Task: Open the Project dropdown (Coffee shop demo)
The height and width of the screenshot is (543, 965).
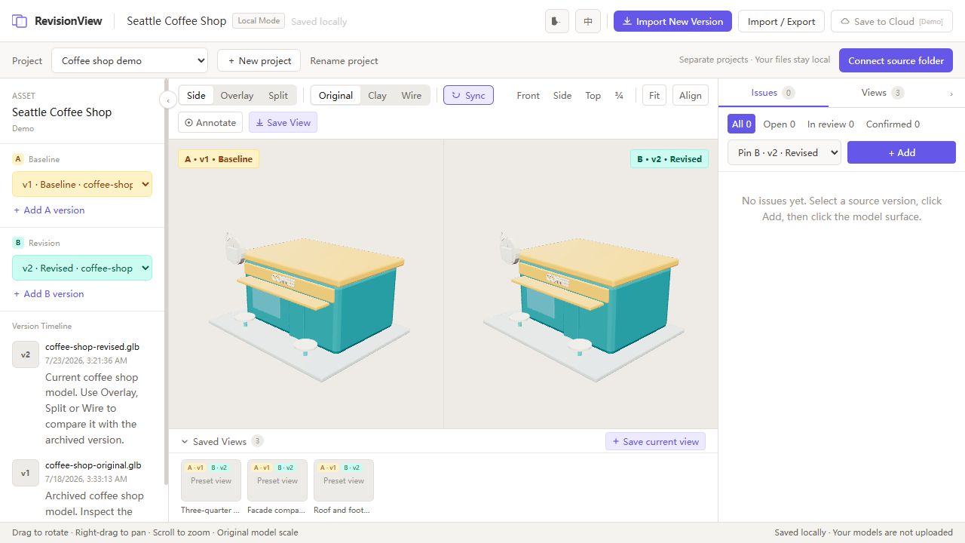Action: click(x=130, y=60)
